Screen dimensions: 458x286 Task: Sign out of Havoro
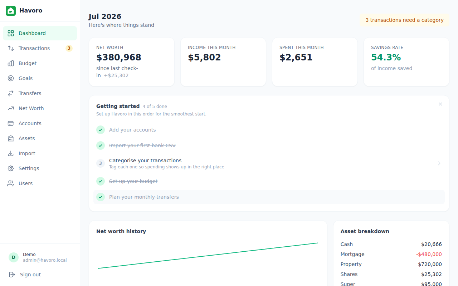pyautogui.click(x=40, y=275)
